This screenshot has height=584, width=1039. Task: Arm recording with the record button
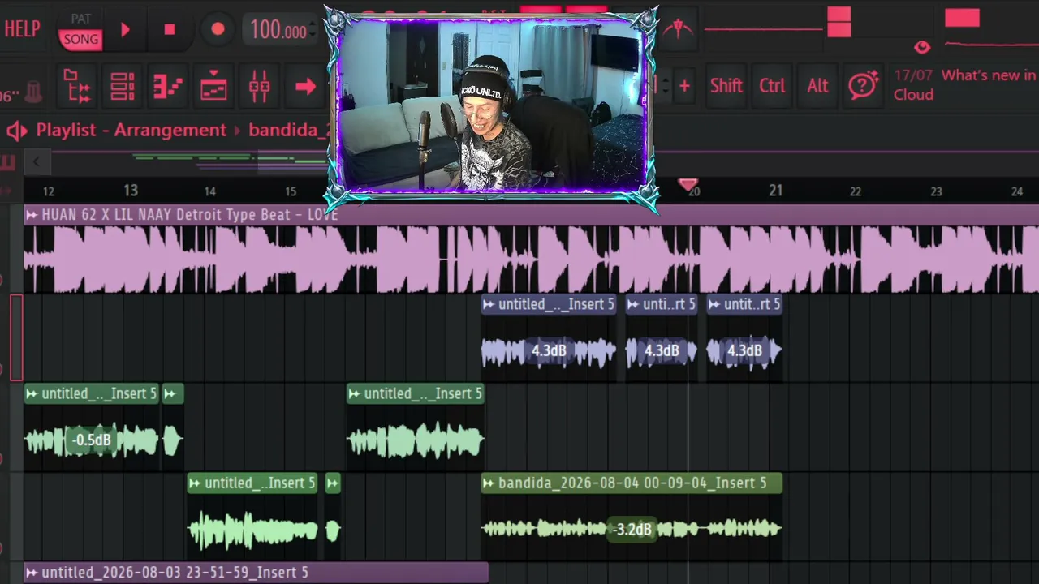tap(218, 30)
